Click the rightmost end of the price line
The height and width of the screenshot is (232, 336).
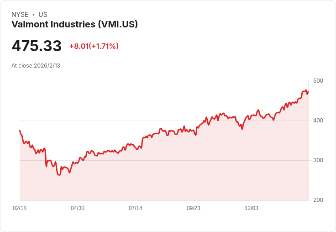308,92
